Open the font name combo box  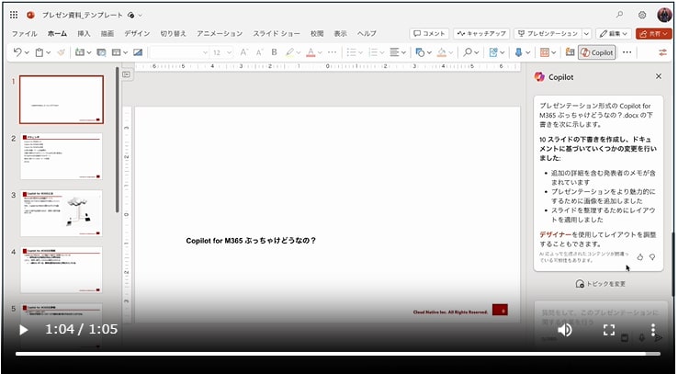179,52
